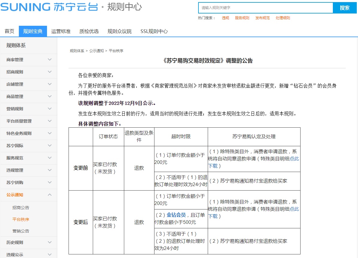The image size is (358, 258).
Task: Expand the 历史规则 sidebar section
Action: coord(29,242)
